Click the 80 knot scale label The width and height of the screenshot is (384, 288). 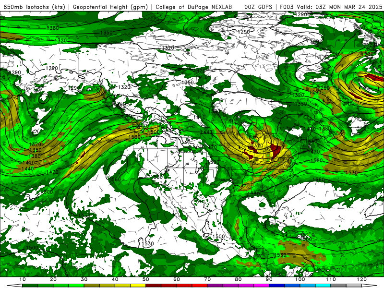coord(238,279)
